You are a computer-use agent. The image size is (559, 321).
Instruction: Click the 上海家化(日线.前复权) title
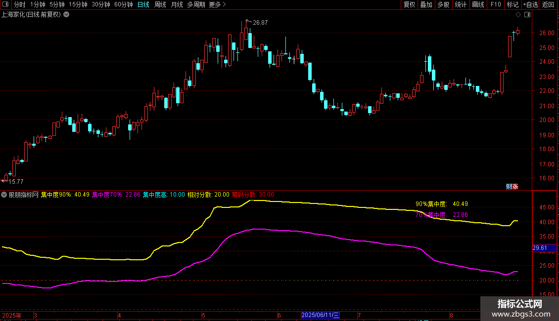tap(31, 15)
